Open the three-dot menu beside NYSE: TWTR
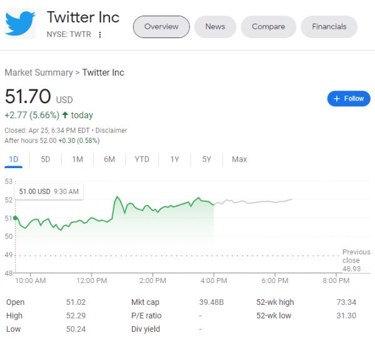The height and width of the screenshot is (343, 375). (x=100, y=34)
